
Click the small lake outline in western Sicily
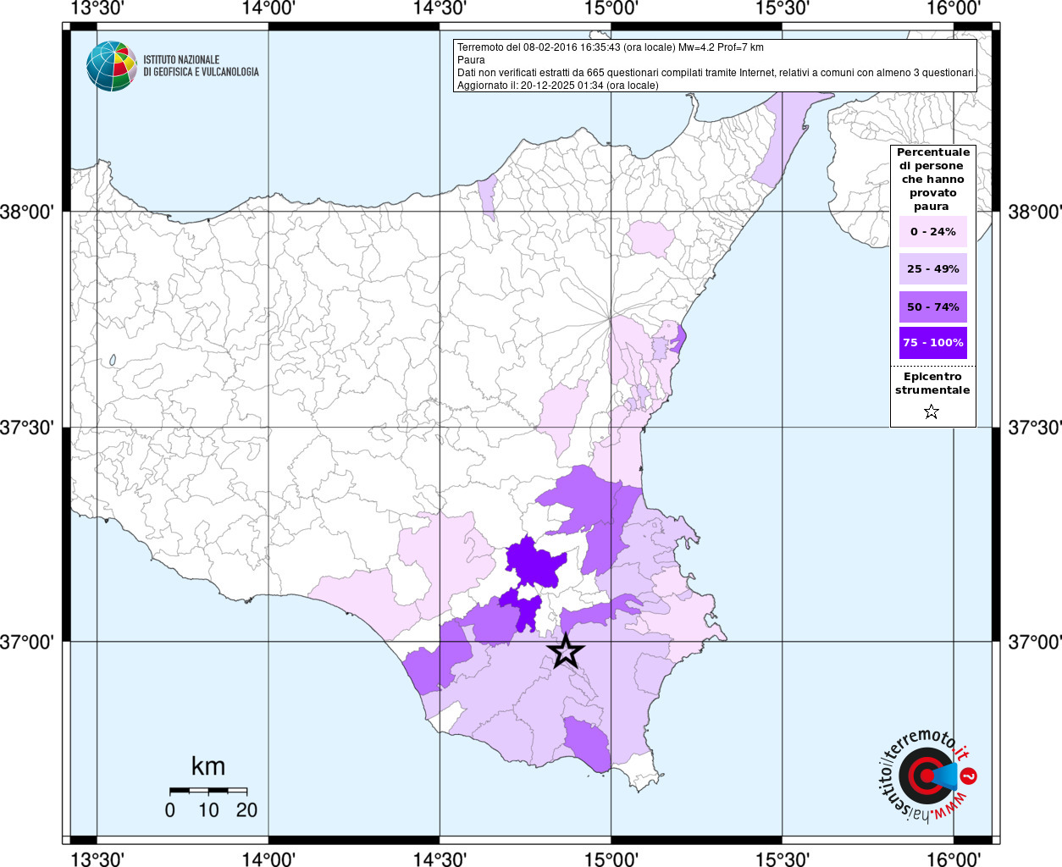click(113, 361)
